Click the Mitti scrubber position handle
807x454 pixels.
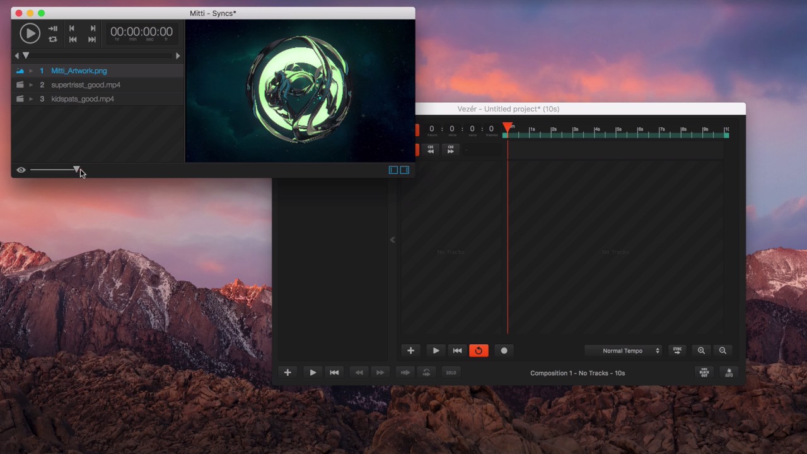coord(26,55)
